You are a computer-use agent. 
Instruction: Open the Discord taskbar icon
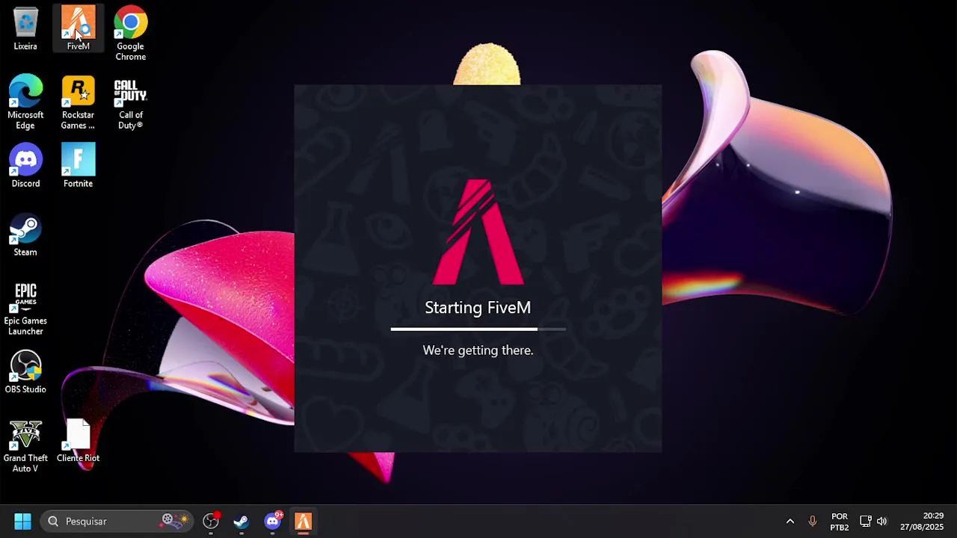(x=273, y=521)
